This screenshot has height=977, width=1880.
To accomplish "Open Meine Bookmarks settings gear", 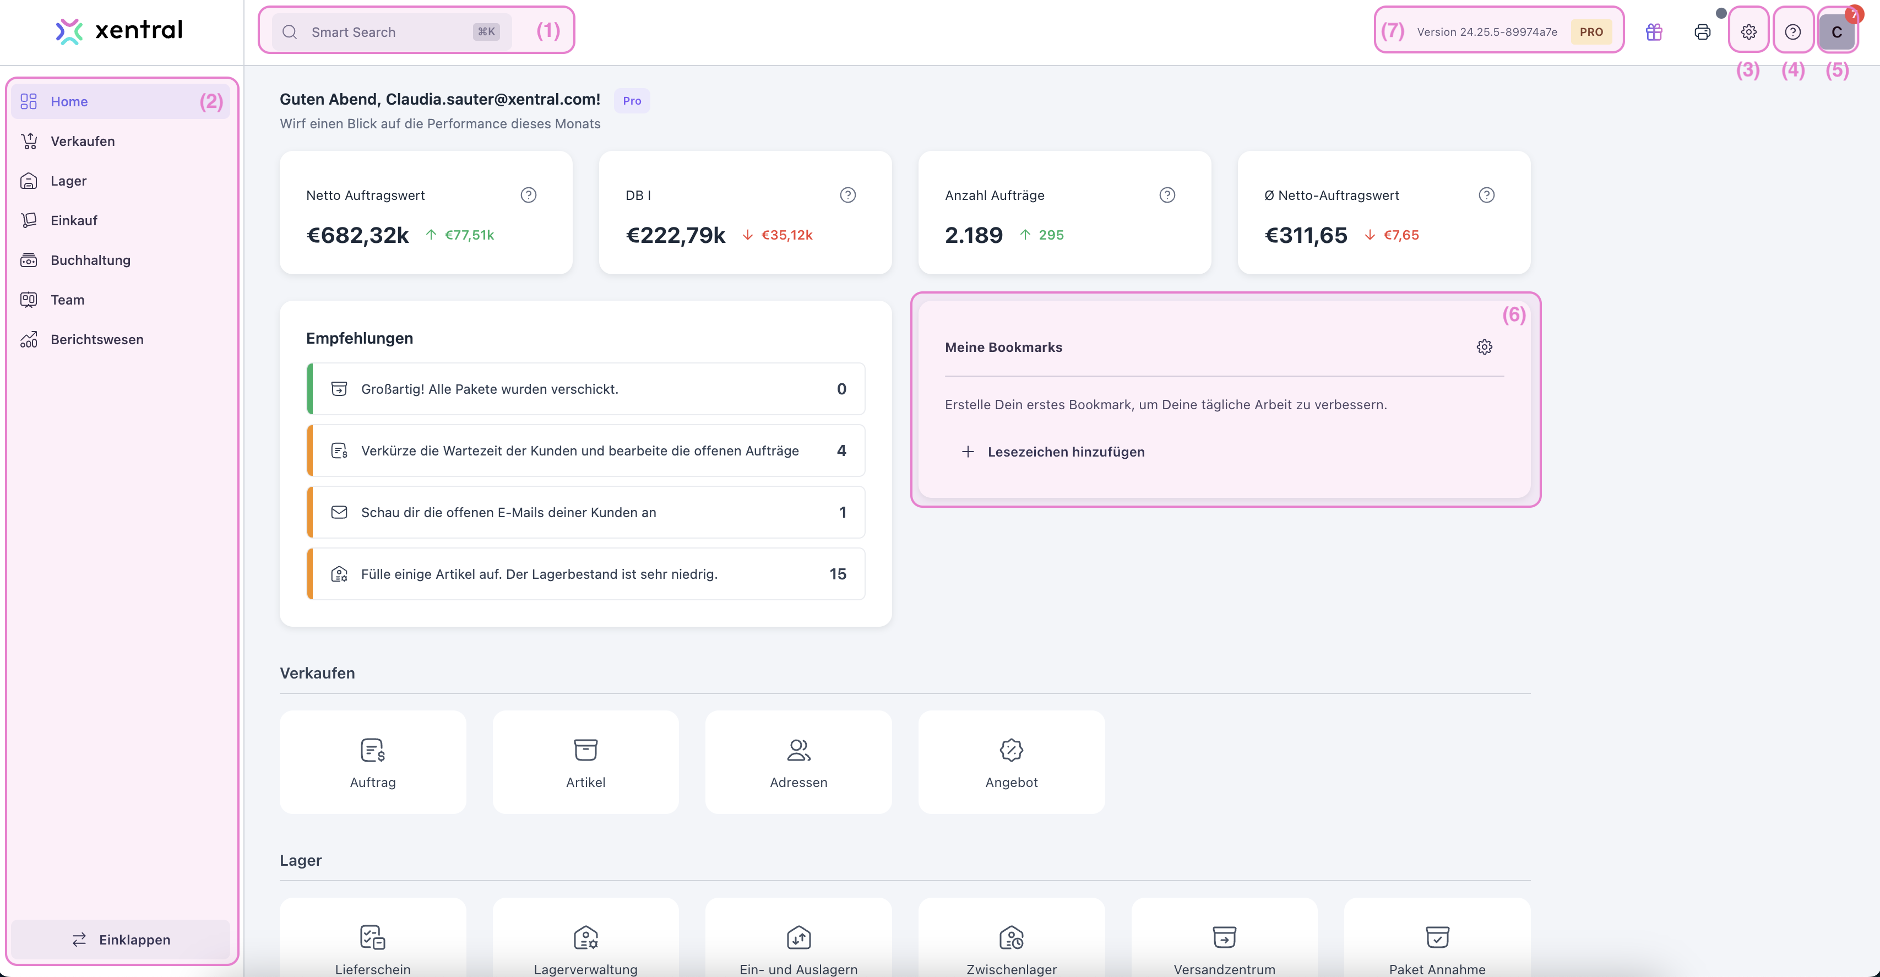I will tap(1484, 346).
